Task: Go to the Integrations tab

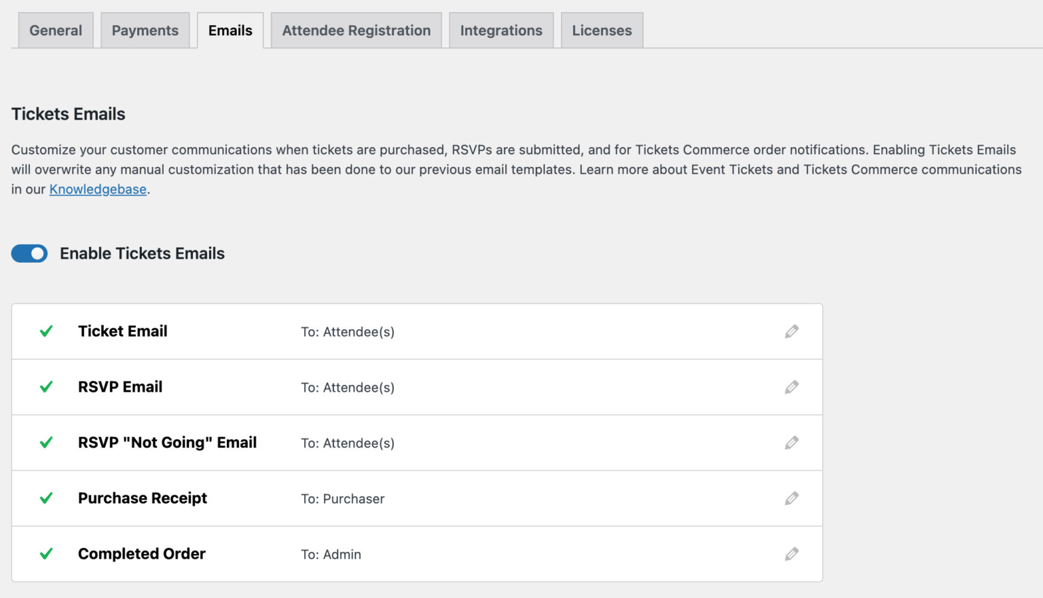Action: (501, 30)
